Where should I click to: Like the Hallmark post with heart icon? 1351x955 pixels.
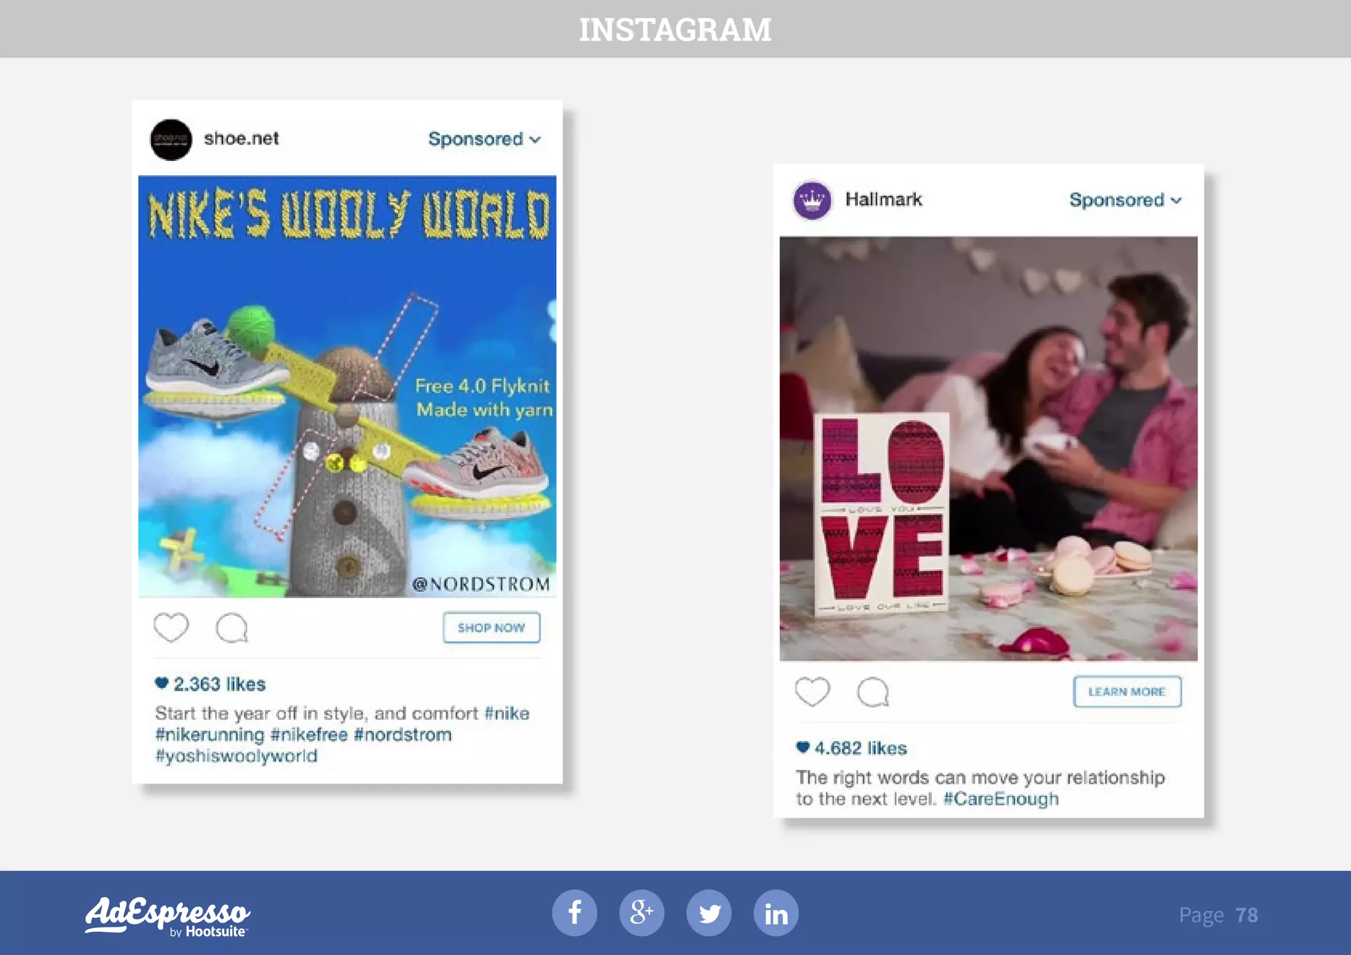(812, 692)
